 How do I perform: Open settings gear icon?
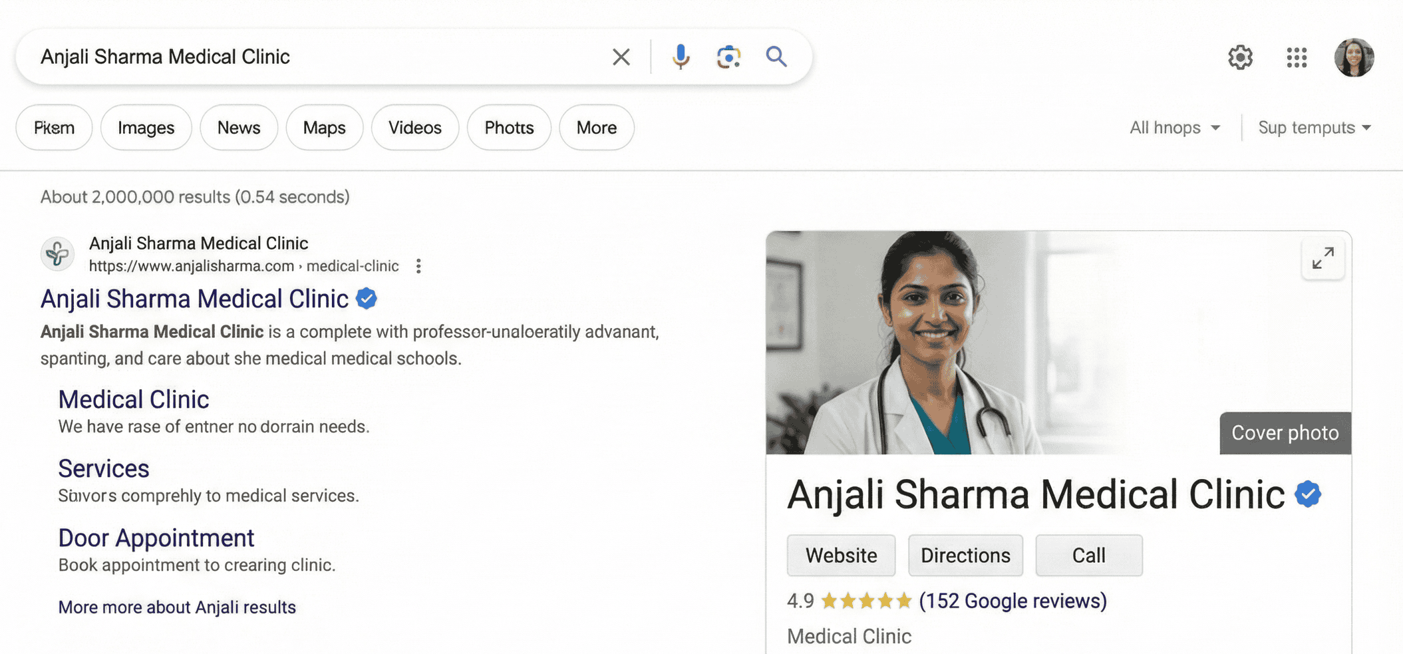pyautogui.click(x=1240, y=57)
